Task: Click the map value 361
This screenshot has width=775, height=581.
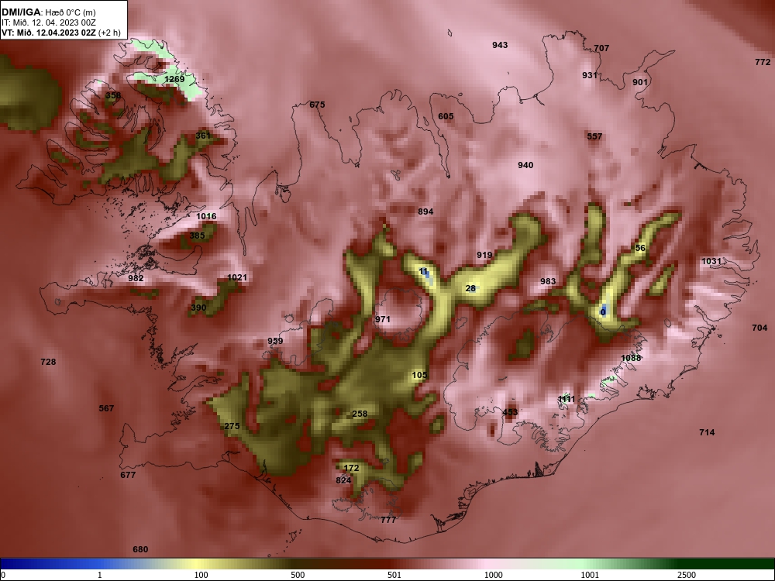Action: (x=203, y=136)
